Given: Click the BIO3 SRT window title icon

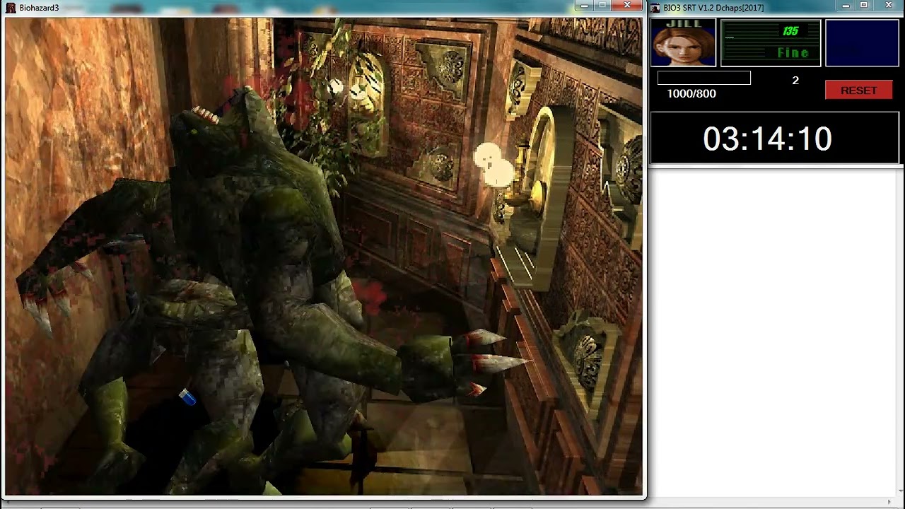Looking at the screenshot, I should 655,8.
